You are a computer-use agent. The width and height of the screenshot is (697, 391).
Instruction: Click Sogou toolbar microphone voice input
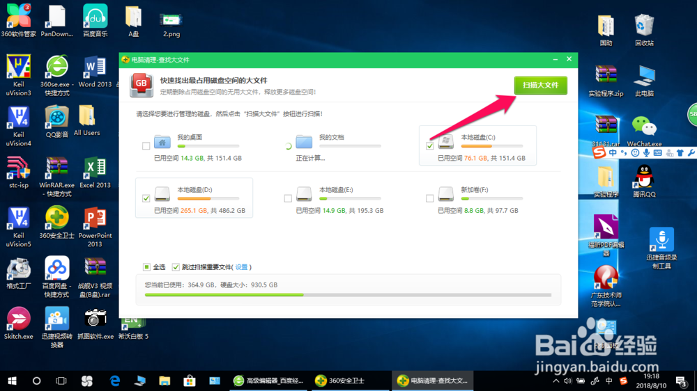[x=646, y=152]
